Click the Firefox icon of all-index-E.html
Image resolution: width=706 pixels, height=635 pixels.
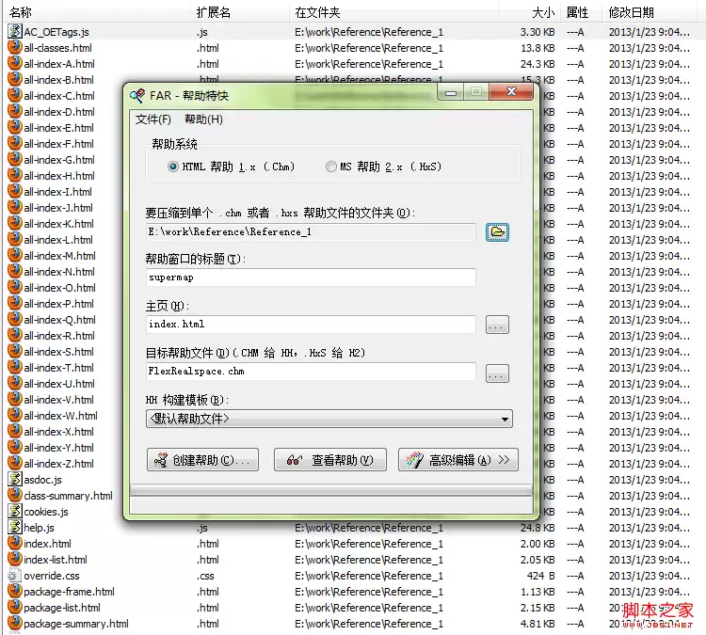click(15, 127)
